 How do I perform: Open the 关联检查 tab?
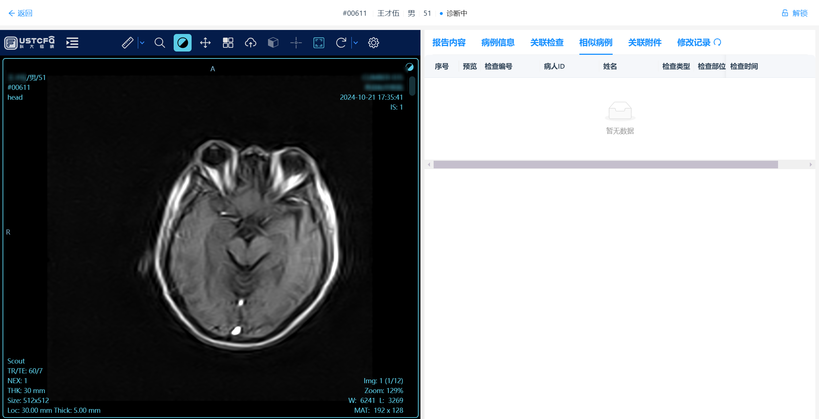coord(547,43)
